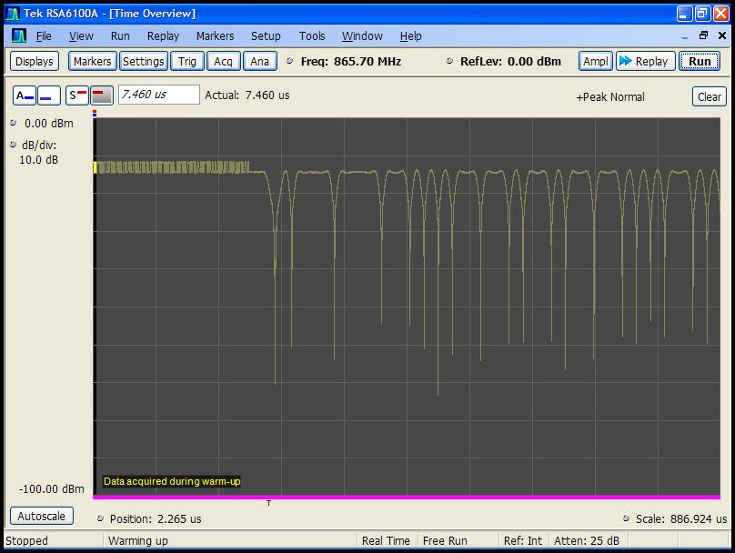Click the Replay button with arrows

(x=646, y=61)
